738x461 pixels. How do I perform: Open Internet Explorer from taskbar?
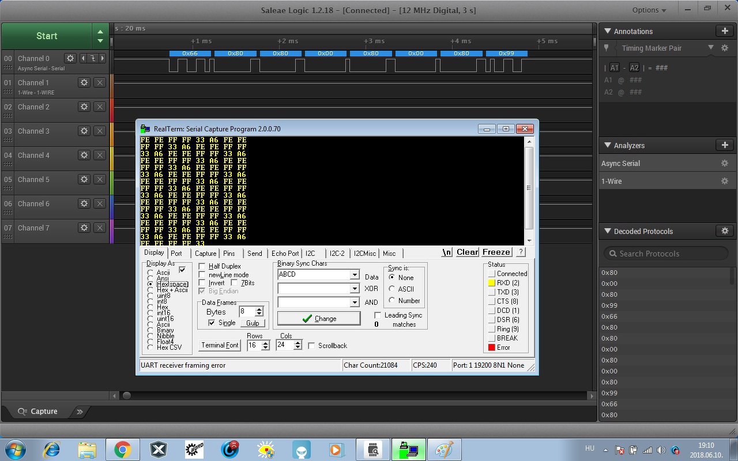[52, 449]
